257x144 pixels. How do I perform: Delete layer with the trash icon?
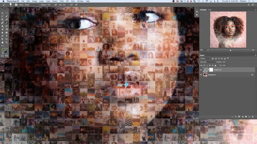tap(252, 117)
